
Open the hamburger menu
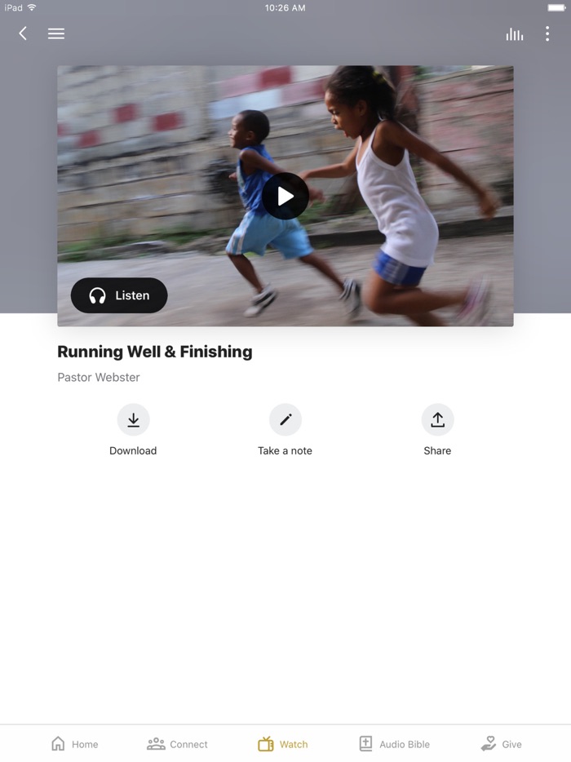pyautogui.click(x=56, y=33)
